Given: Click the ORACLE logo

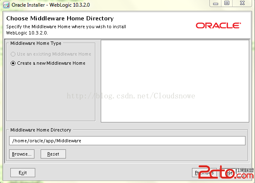Looking at the screenshot, I should coord(218,26).
